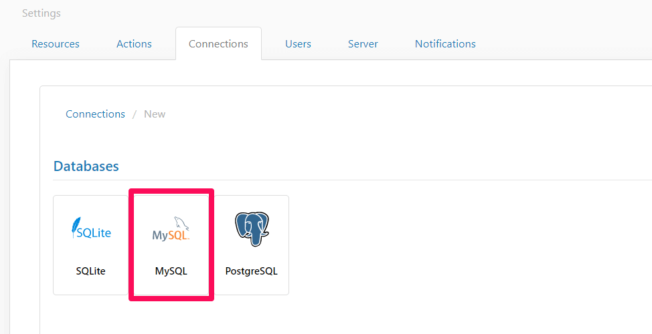
Task: Select the Connections tab
Action: 218,44
